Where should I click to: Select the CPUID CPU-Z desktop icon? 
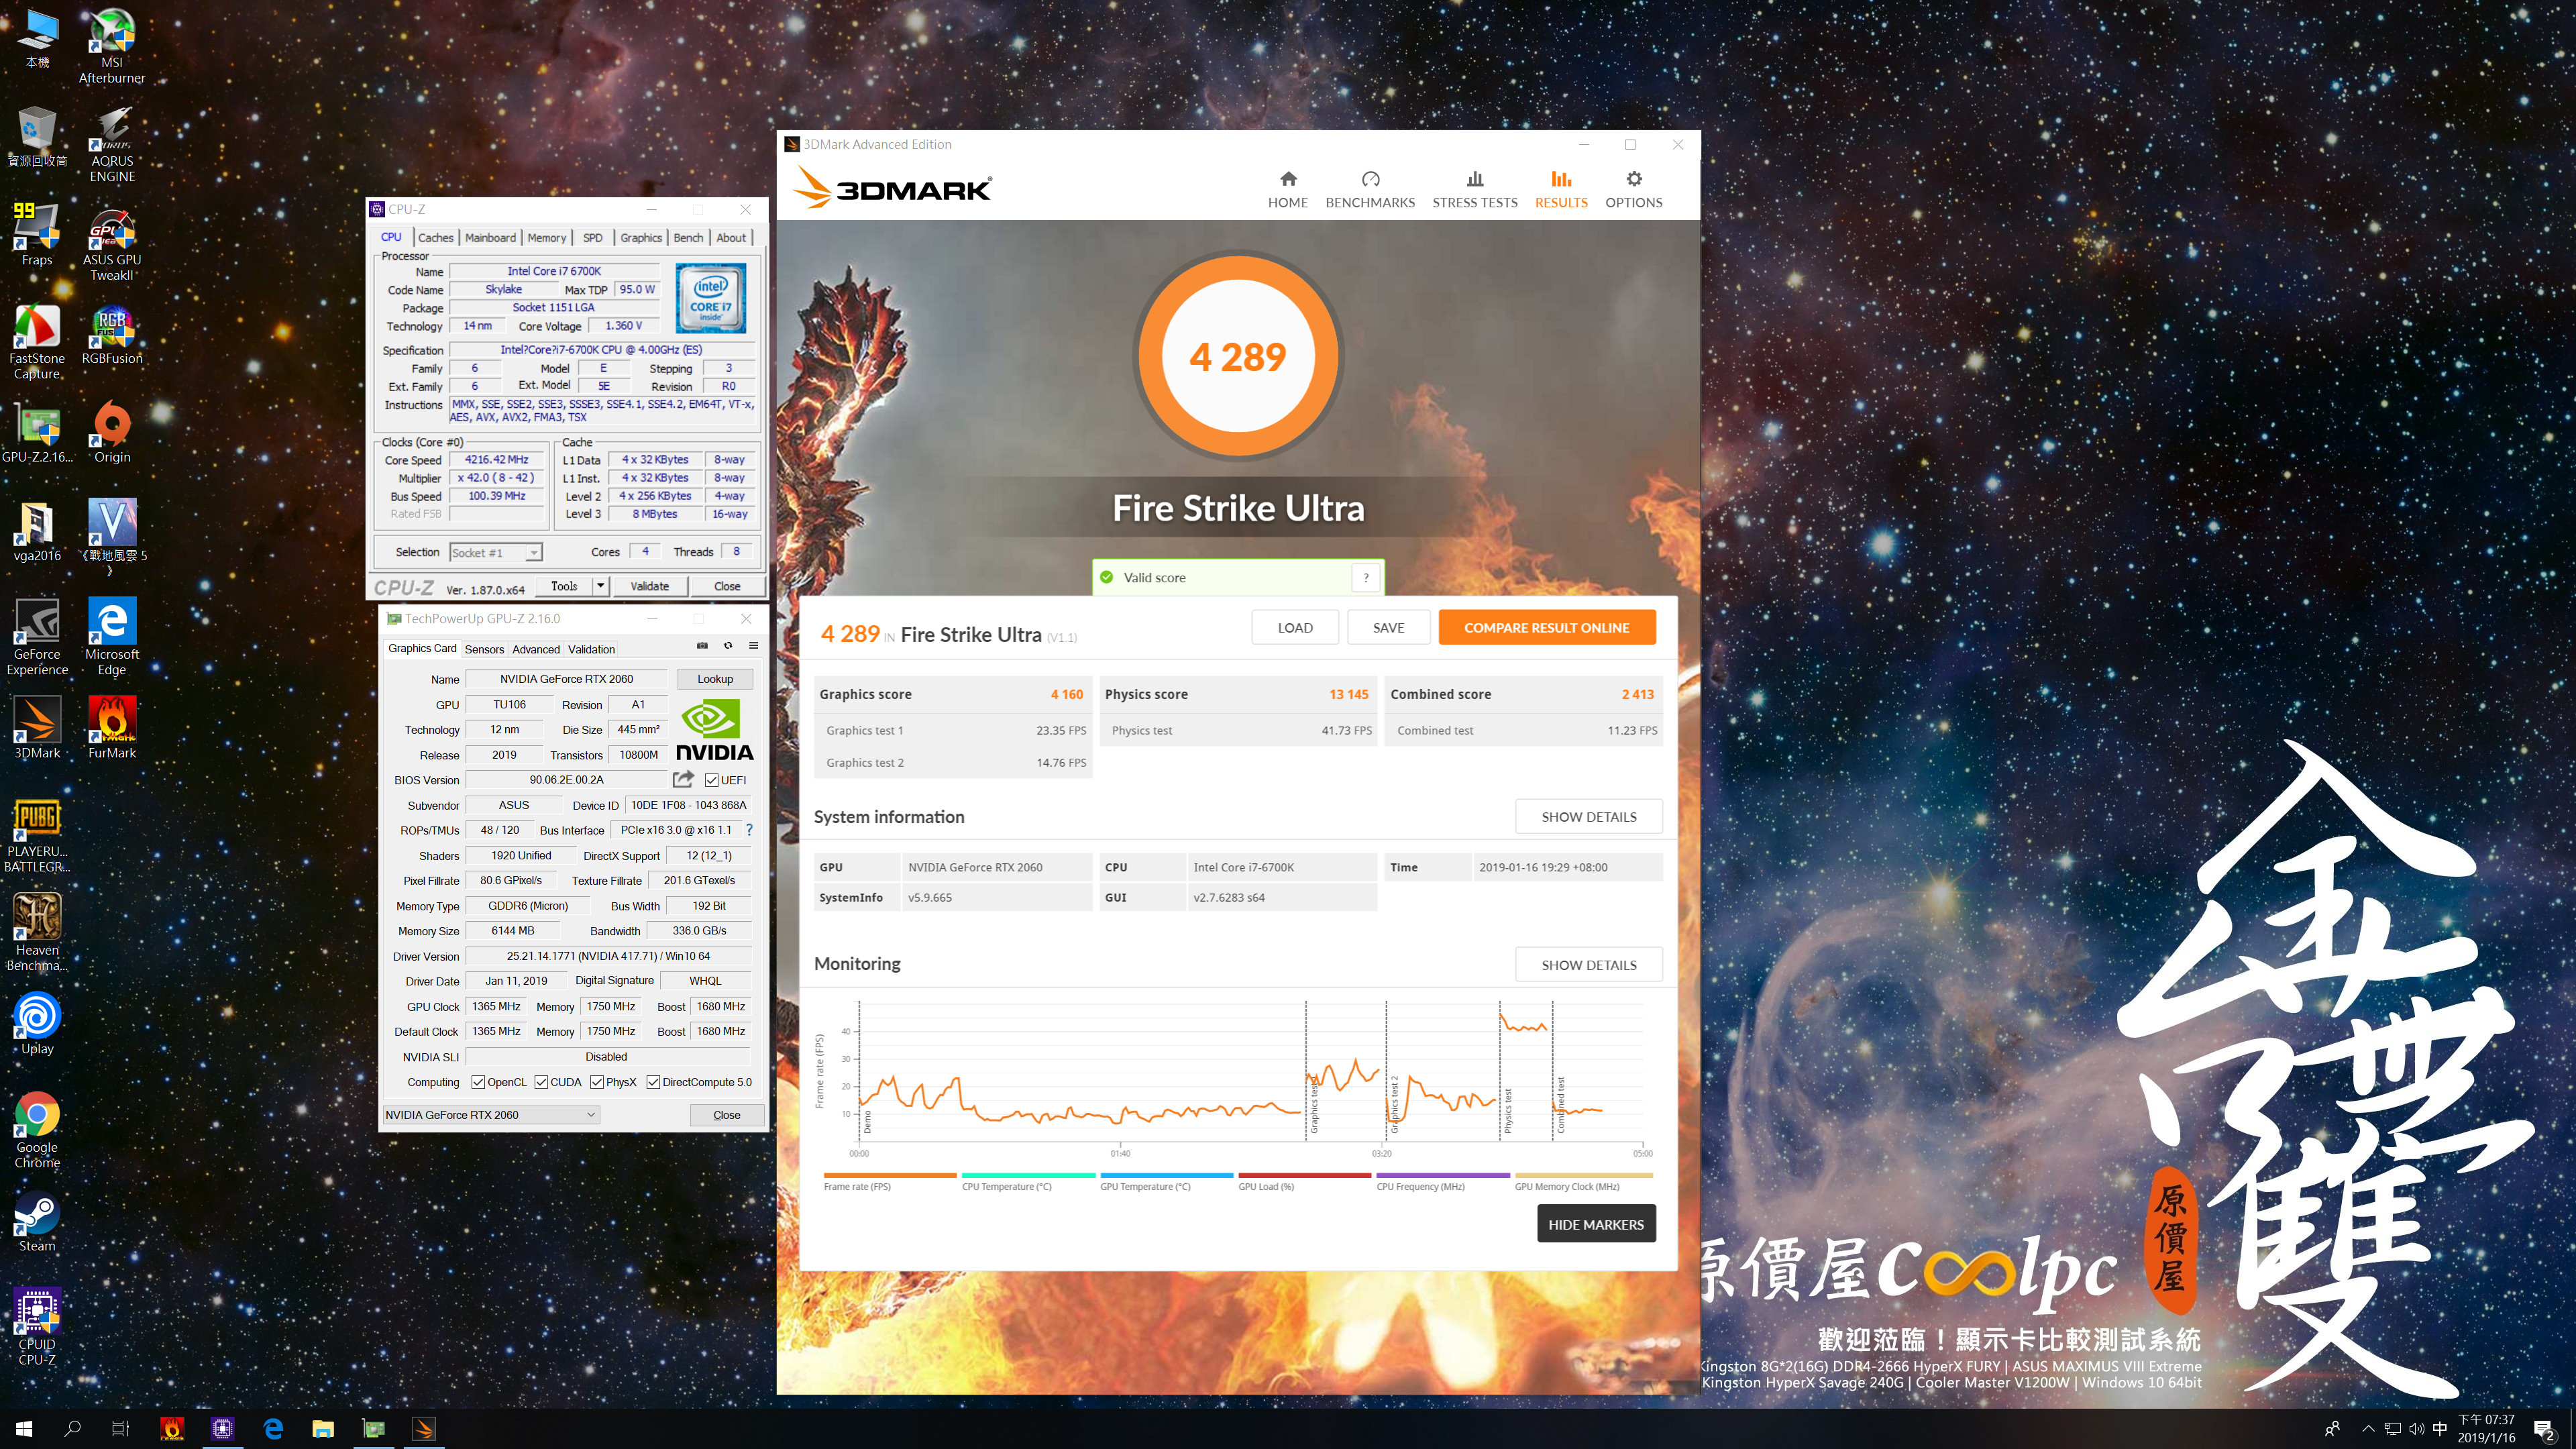coord(37,1327)
